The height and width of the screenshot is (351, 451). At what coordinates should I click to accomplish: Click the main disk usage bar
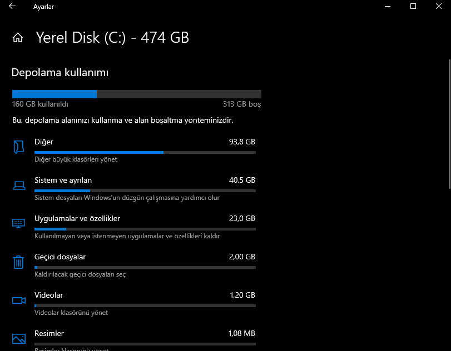(x=137, y=94)
